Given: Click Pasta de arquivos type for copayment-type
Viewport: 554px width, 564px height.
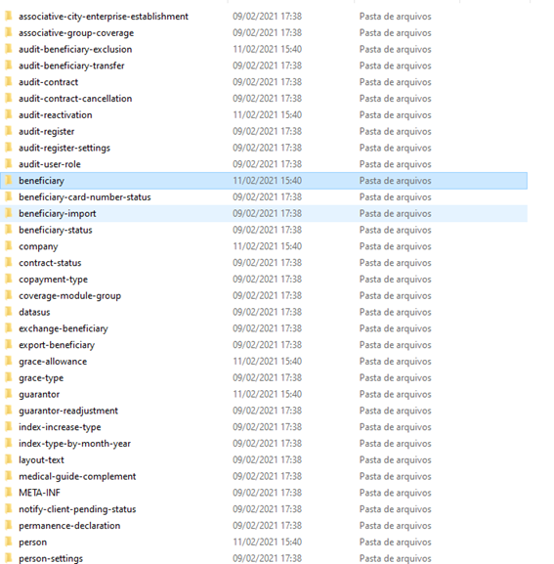Looking at the screenshot, I should (x=395, y=280).
